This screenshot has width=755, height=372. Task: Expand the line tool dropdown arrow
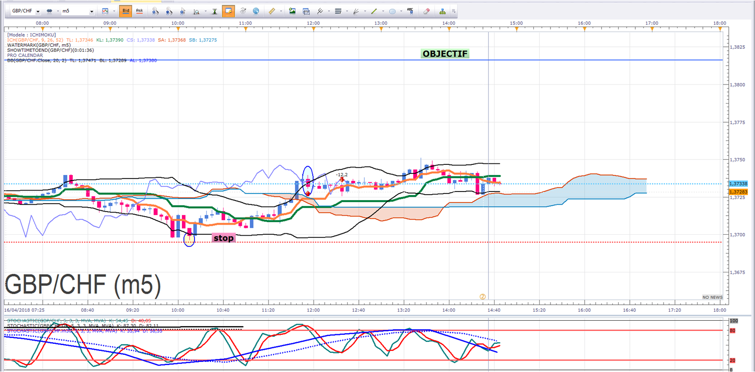point(383,11)
